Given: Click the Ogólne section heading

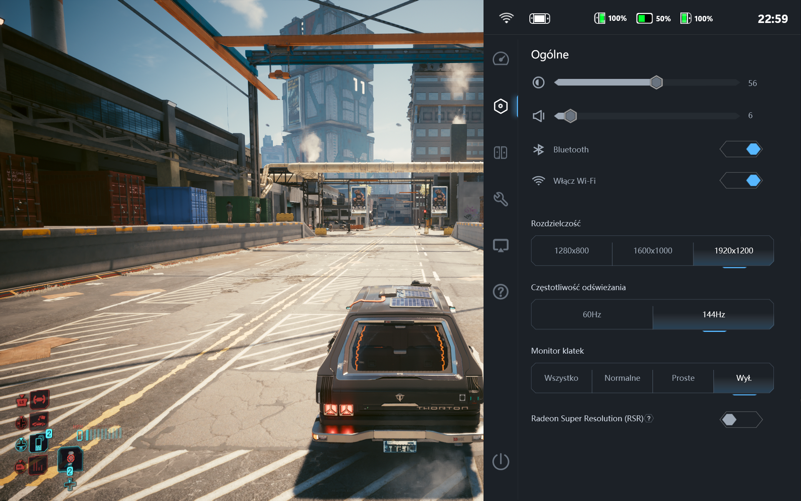Looking at the screenshot, I should (550, 55).
